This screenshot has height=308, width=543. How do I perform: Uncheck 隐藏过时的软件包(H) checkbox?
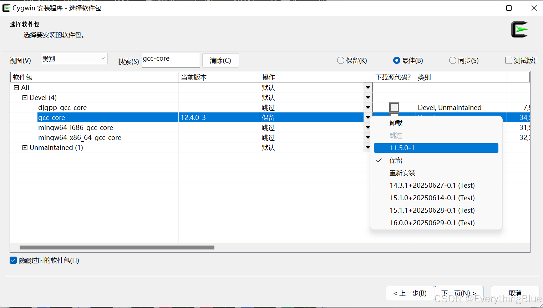pos(13,261)
